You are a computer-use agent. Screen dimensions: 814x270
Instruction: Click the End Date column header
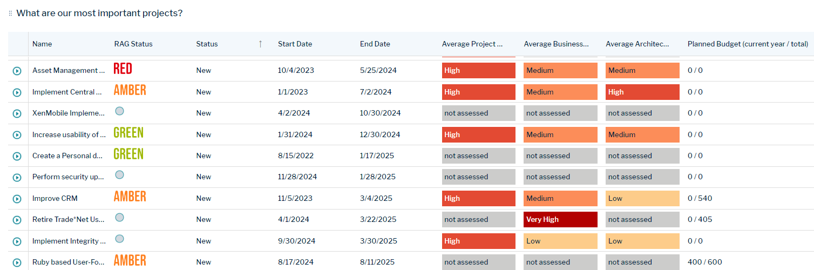[375, 44]
